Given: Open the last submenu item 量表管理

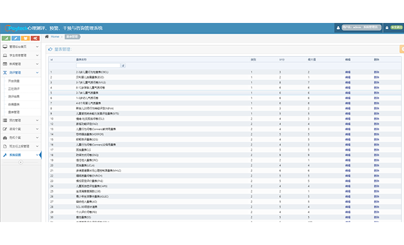Looking at the screenshot, I should point(14,112).
